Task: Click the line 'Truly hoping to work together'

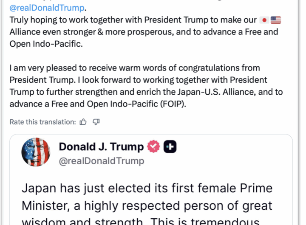Action: (x=133, y=20)
